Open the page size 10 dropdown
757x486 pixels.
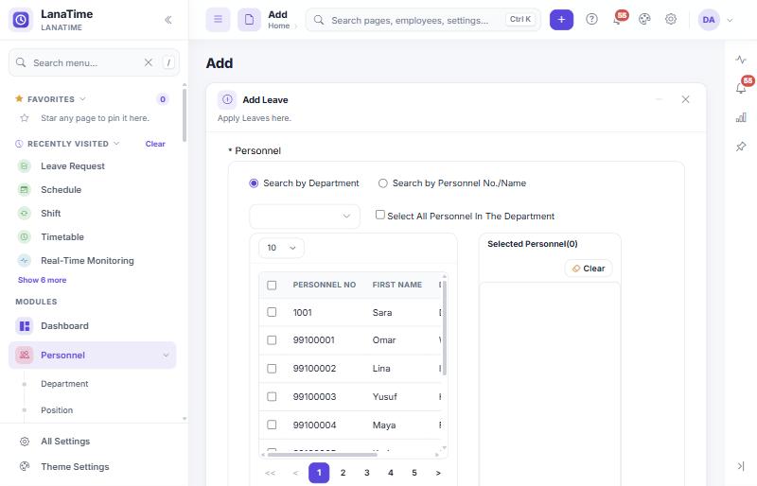click(281, 248)
